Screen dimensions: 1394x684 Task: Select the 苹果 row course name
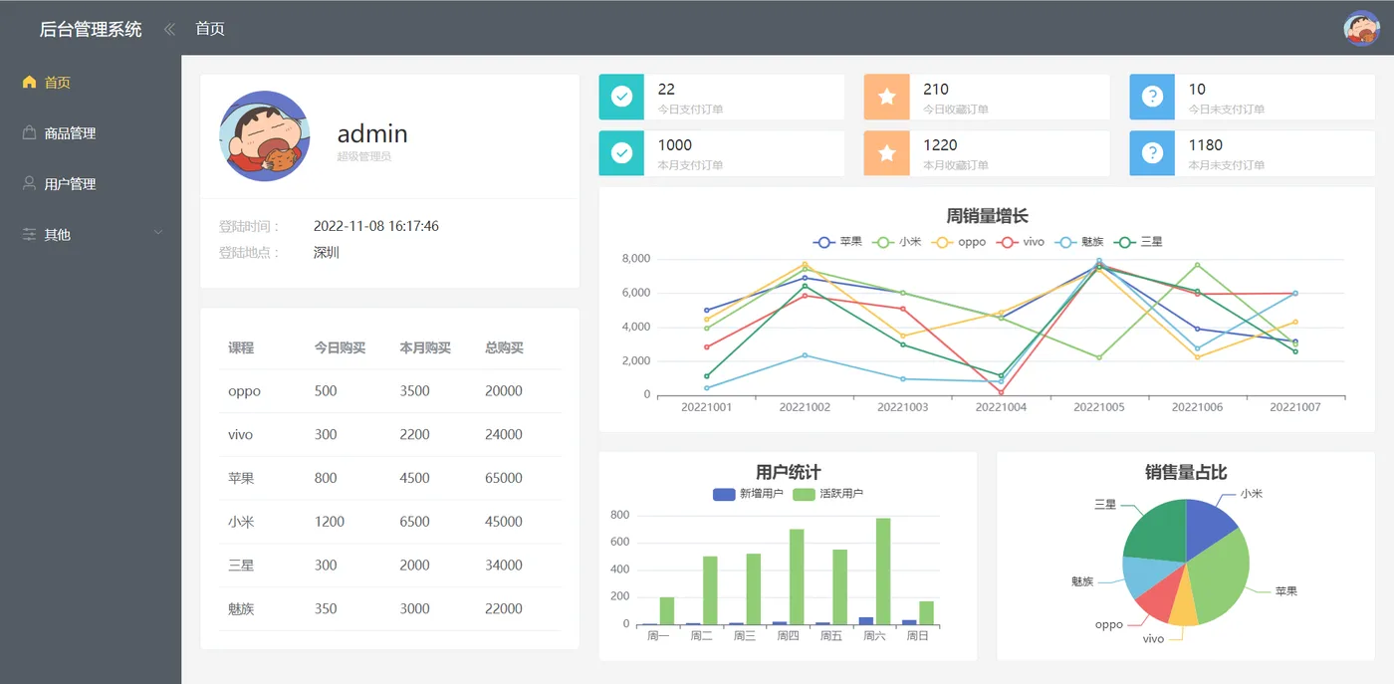pyautogui.click(x=241, y=478)
